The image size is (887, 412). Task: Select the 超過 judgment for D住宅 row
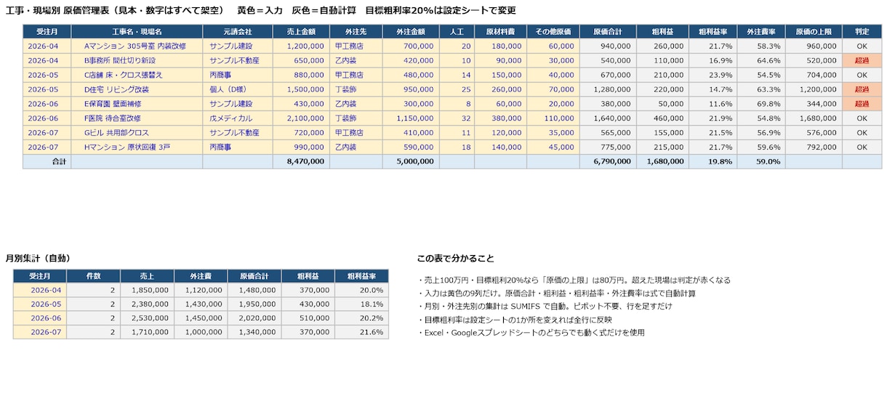[862, 89]
